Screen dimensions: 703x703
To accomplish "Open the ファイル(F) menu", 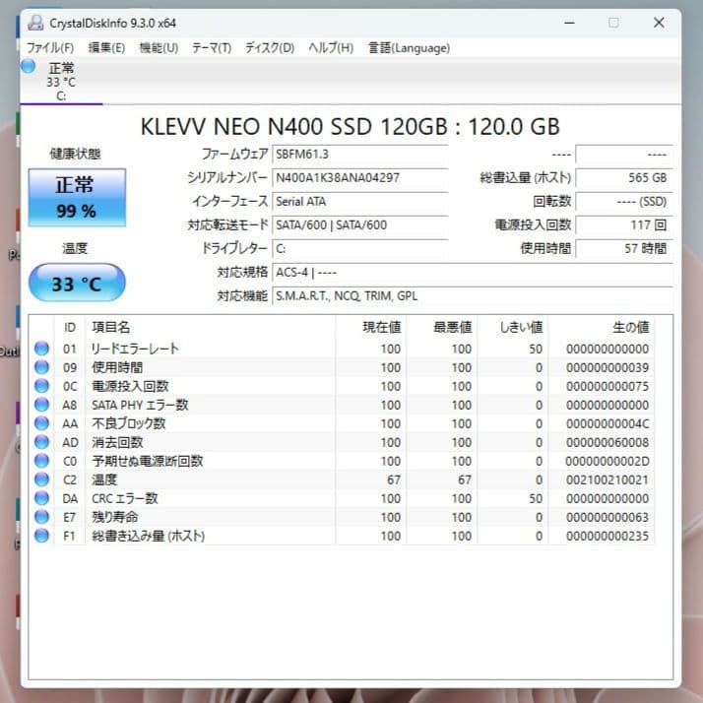I will coord(50,47).
